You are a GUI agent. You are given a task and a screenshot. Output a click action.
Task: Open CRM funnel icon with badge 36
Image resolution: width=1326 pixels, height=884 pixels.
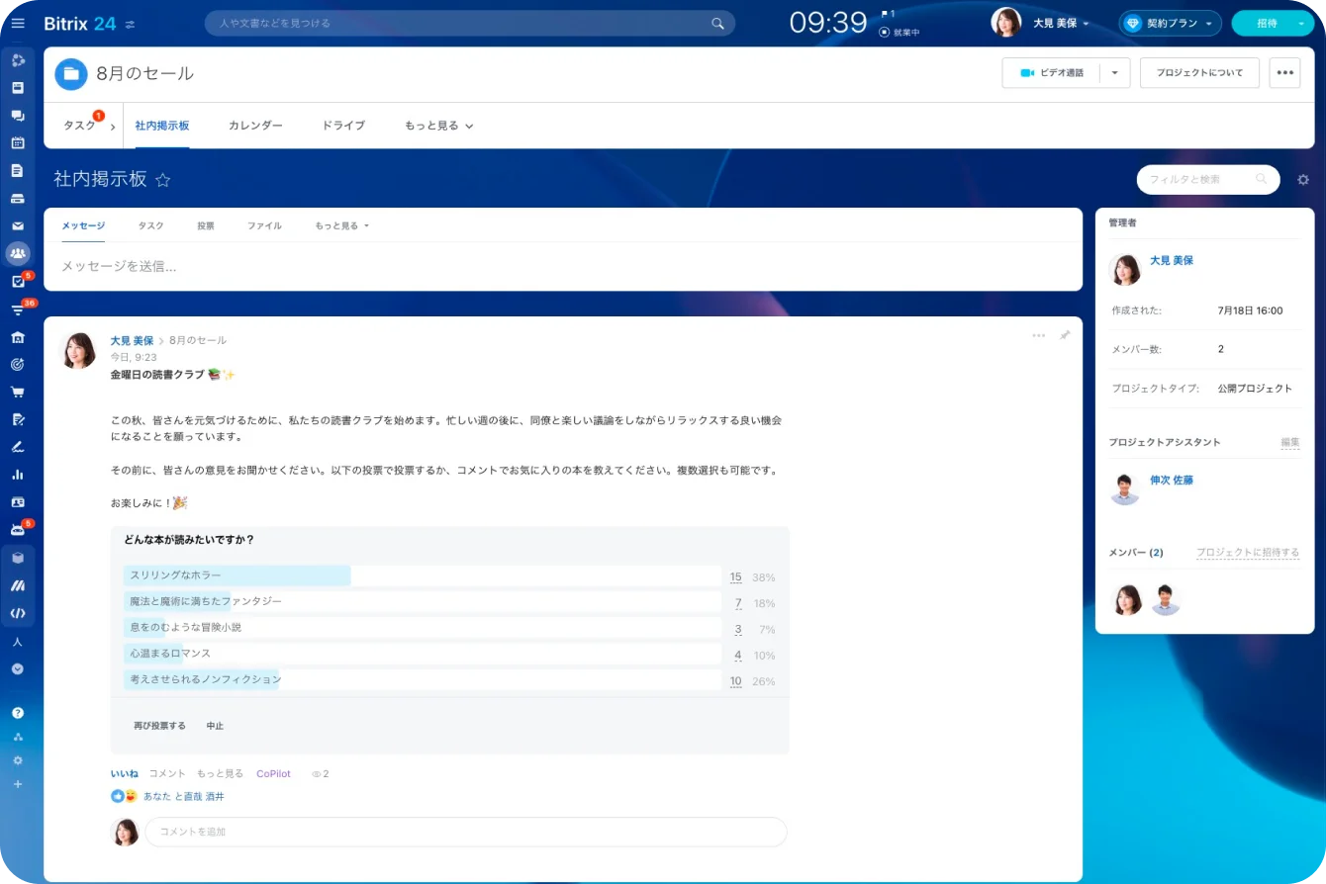coord(18,309)
